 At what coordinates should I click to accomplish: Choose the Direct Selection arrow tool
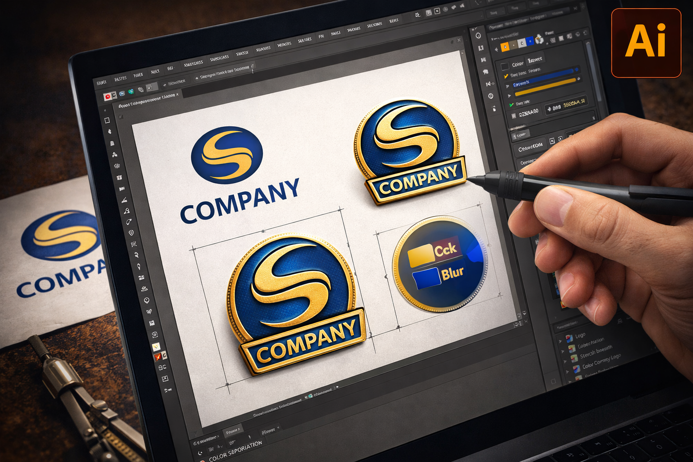click(109, 132)
